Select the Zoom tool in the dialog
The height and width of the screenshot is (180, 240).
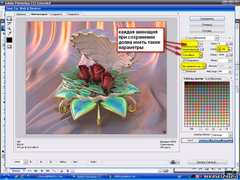[x=9, y=28]
